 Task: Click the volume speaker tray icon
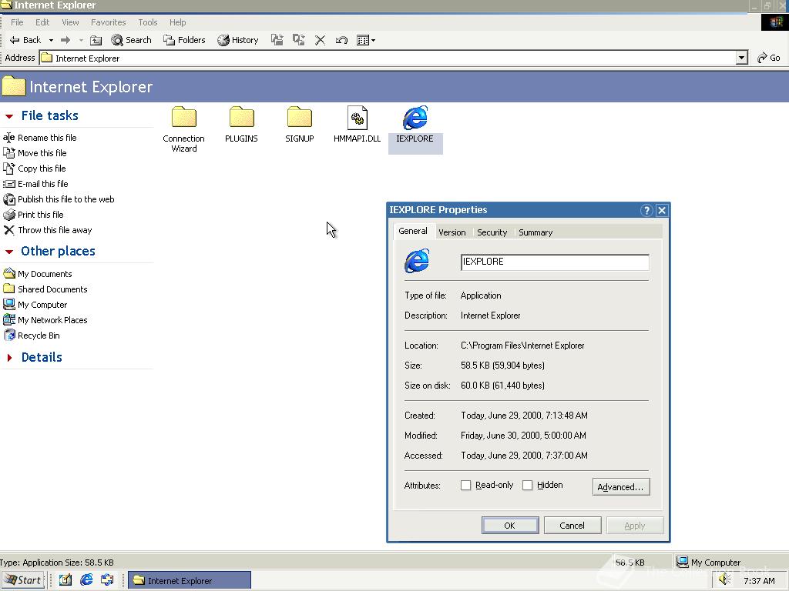[724, 580]
